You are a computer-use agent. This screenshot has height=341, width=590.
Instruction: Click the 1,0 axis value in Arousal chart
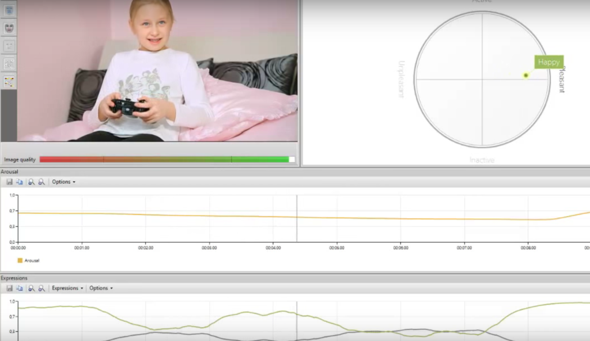pyautogui.click(x=12, y=195)
